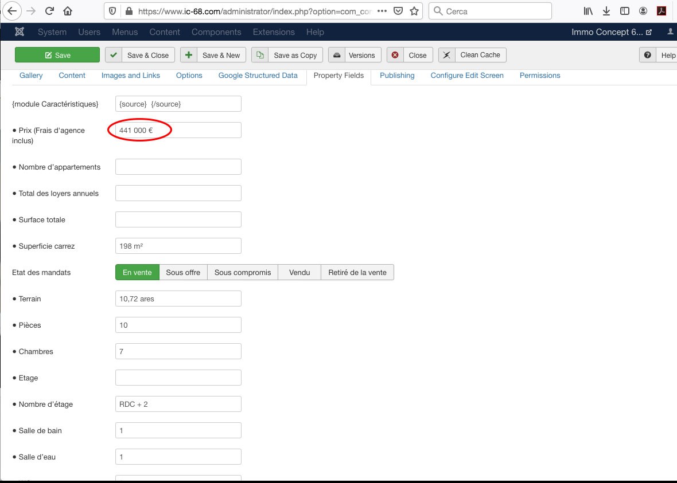Open the Google Structured Data tab
The height and width of the screenshot is (483, 677).
coord(258,76)
